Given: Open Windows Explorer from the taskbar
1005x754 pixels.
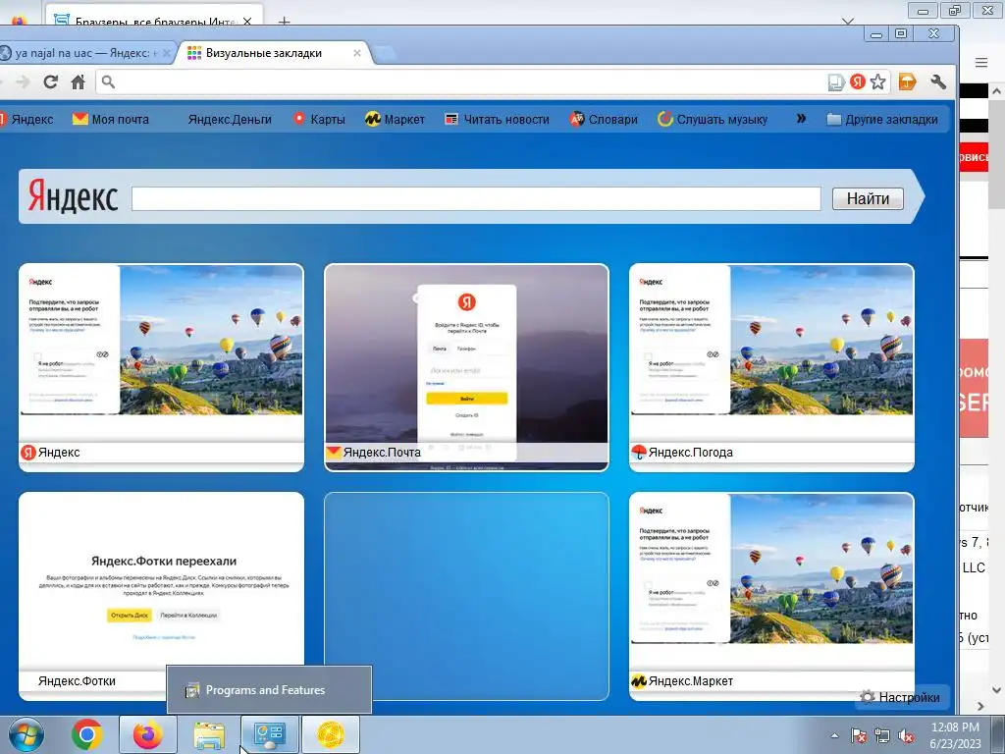Looking at the screenshot, I should click(x=209, y=734).
